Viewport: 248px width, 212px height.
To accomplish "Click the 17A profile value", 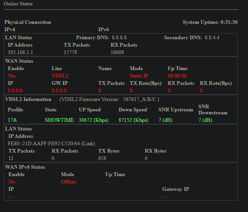I will [x=12, y=120].
